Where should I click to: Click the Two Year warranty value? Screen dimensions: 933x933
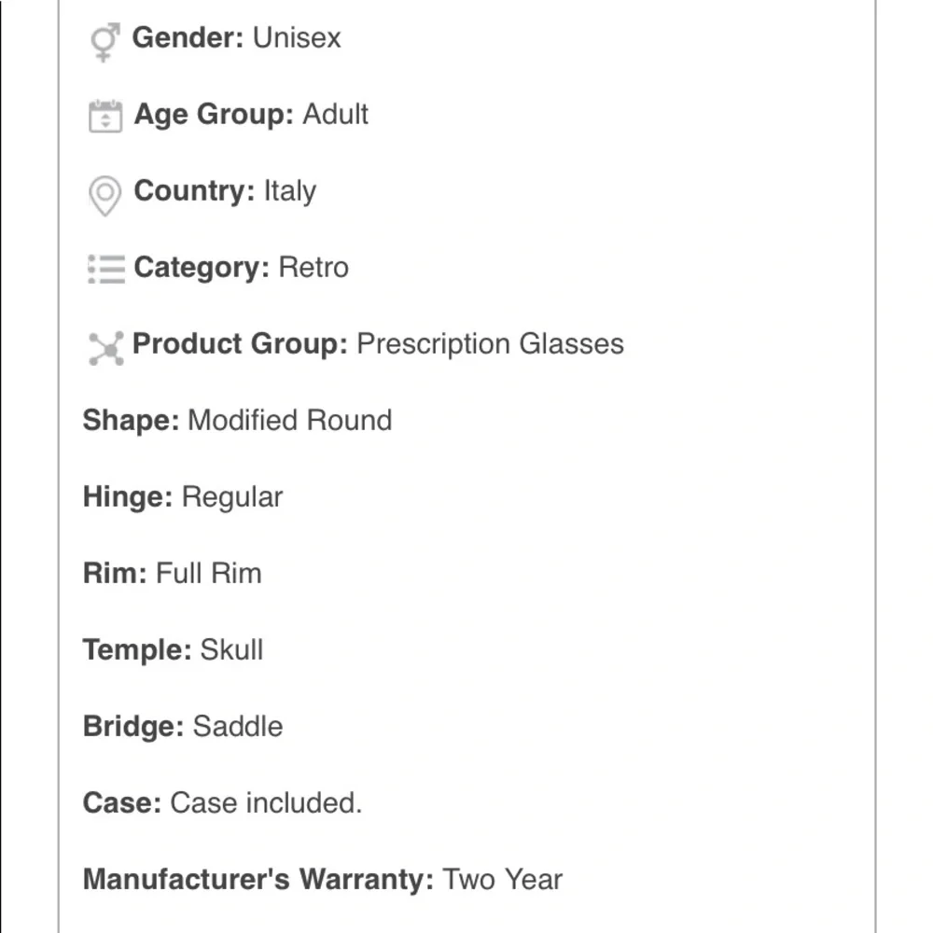(503, 880)
